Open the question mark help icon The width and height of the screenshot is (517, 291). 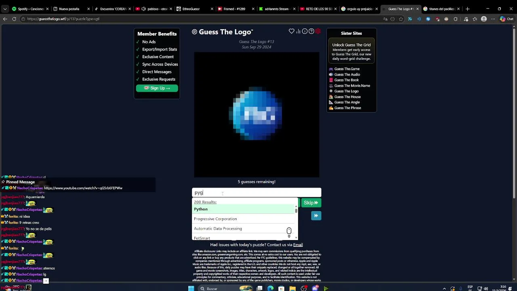click(311, 31)
